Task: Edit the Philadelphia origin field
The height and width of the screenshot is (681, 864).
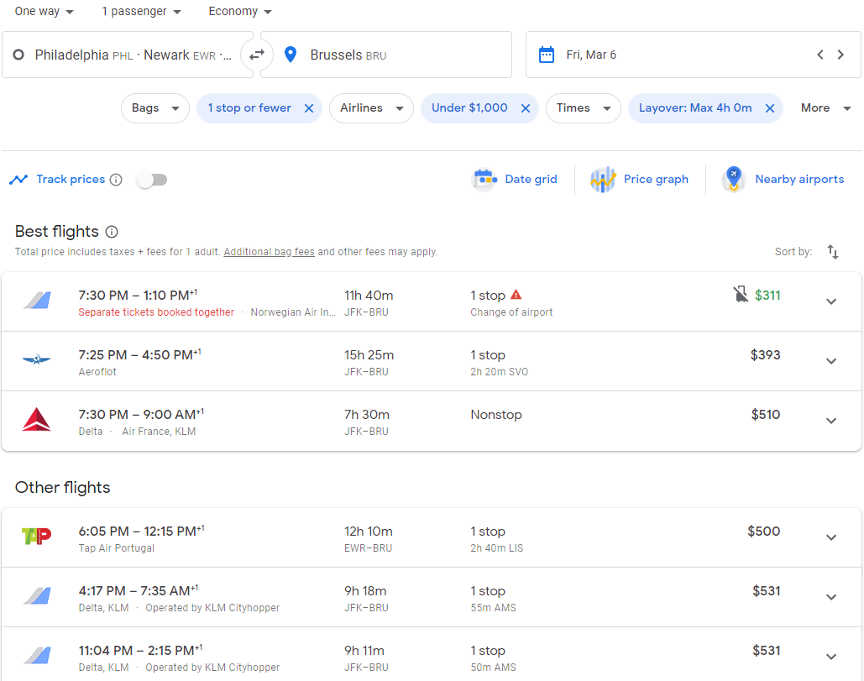Action: click(128, 55)
